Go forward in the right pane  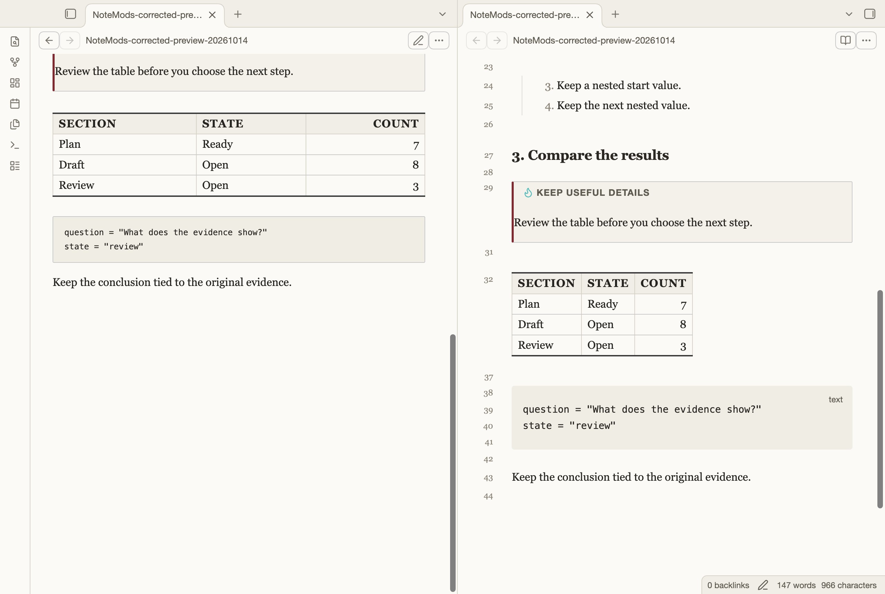[497, 40]
